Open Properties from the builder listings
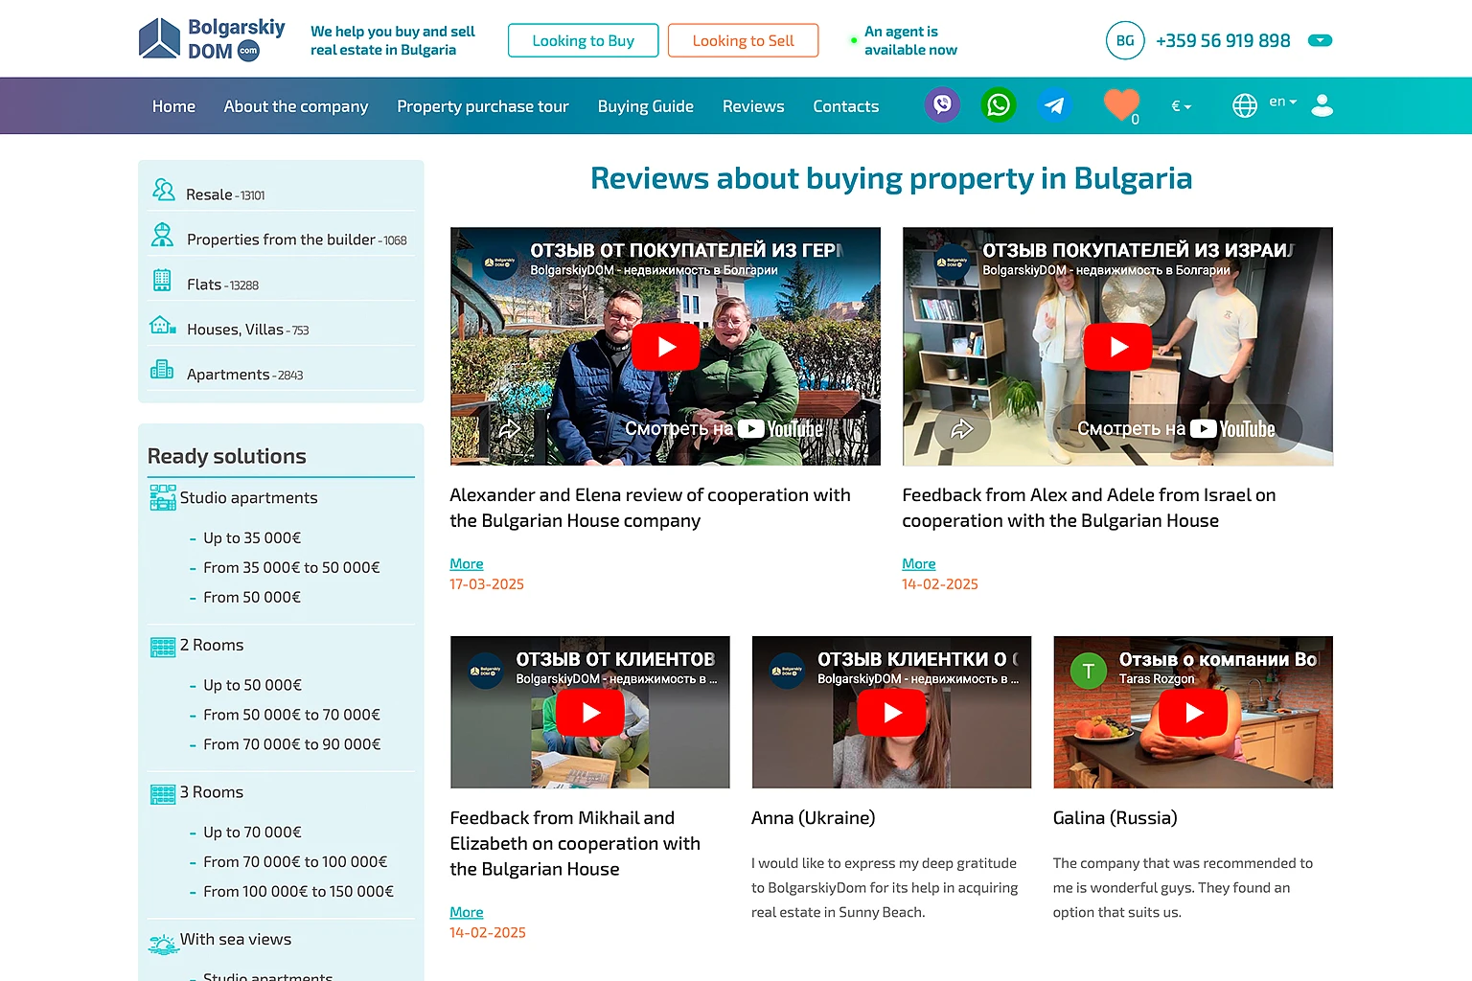1472x981 pixels. click(x=297, y=240)
